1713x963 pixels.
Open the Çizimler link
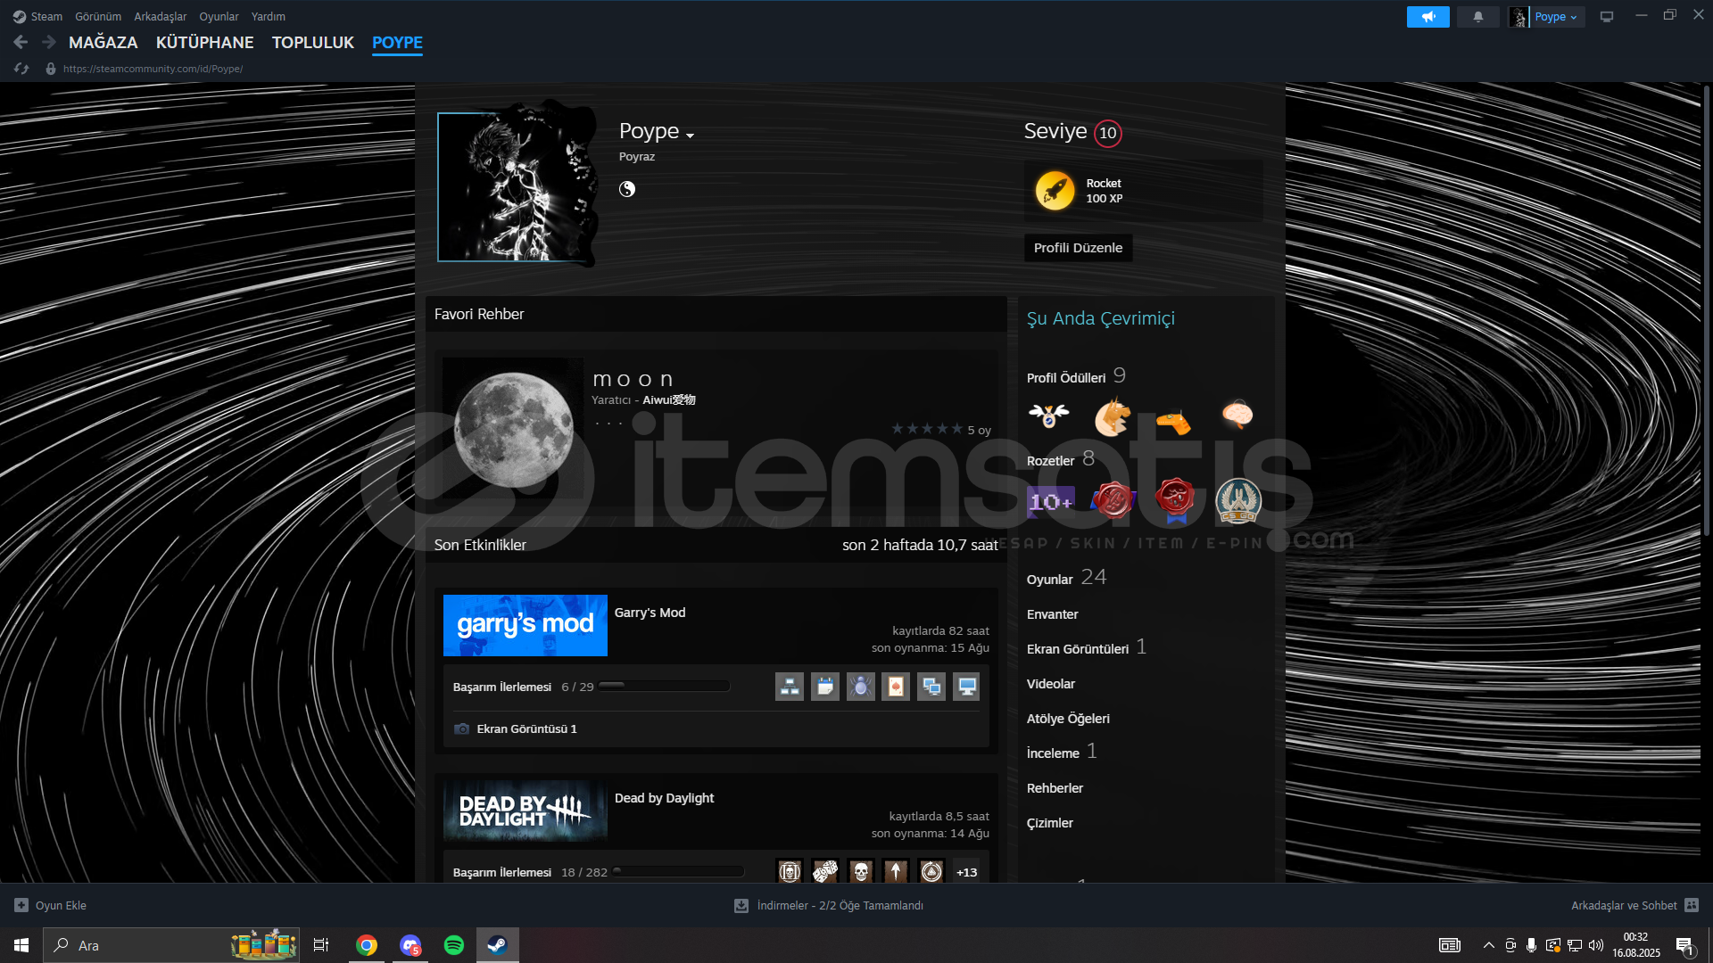click(1049, 822)
